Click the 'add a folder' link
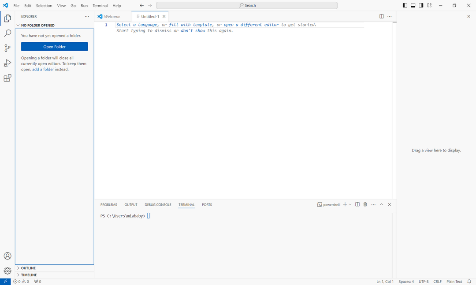Viewport: 476px width, 285px height. tap(43, 70)
